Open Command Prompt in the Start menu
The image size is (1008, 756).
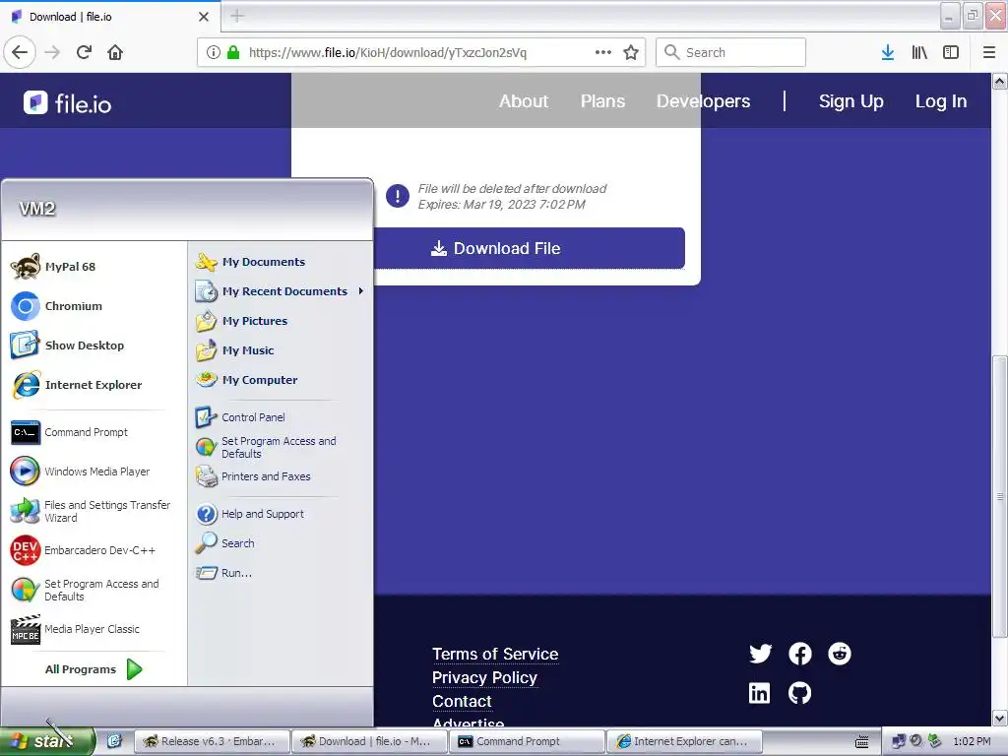click(70, 432)
